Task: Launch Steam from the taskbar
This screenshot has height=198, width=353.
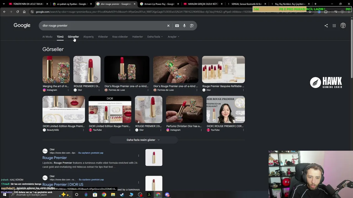Action: click(122, 195)
